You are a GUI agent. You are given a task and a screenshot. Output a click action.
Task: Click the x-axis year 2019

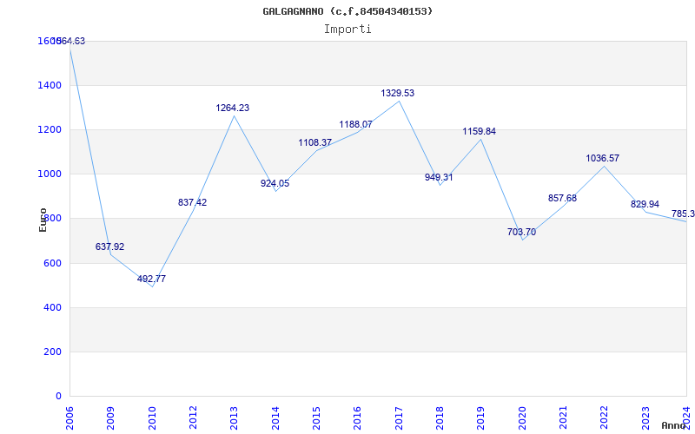coord(481,418)
